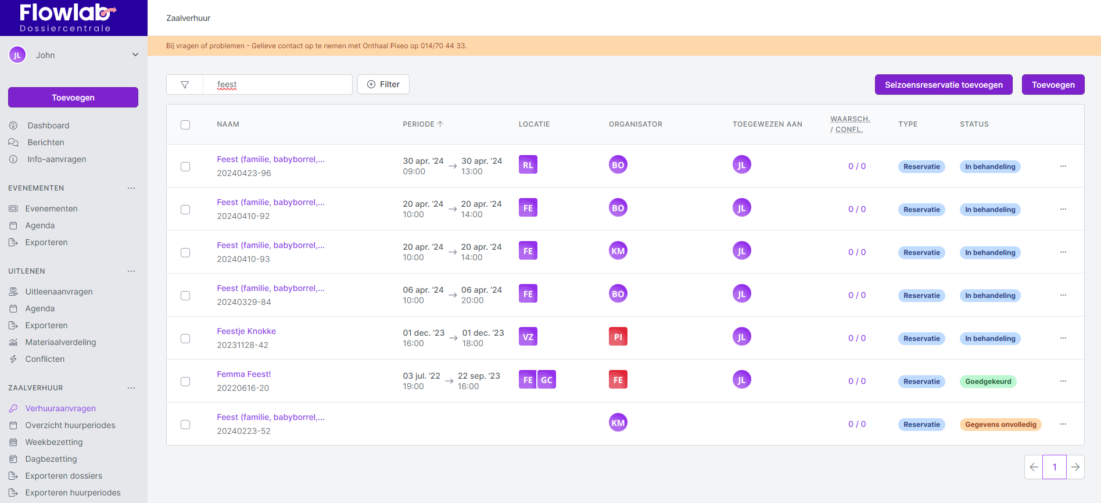This screenshot has height=503, width=1101.
Task: Check the box for Feestje Knokke row
Action: click(185, 339)
